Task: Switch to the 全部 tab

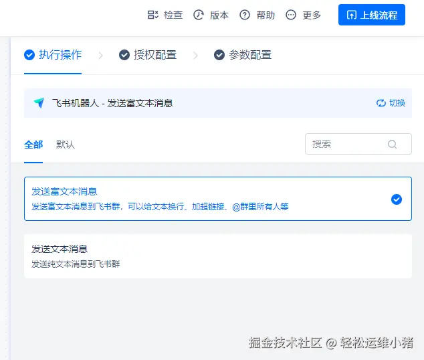Action: point(33,145)
